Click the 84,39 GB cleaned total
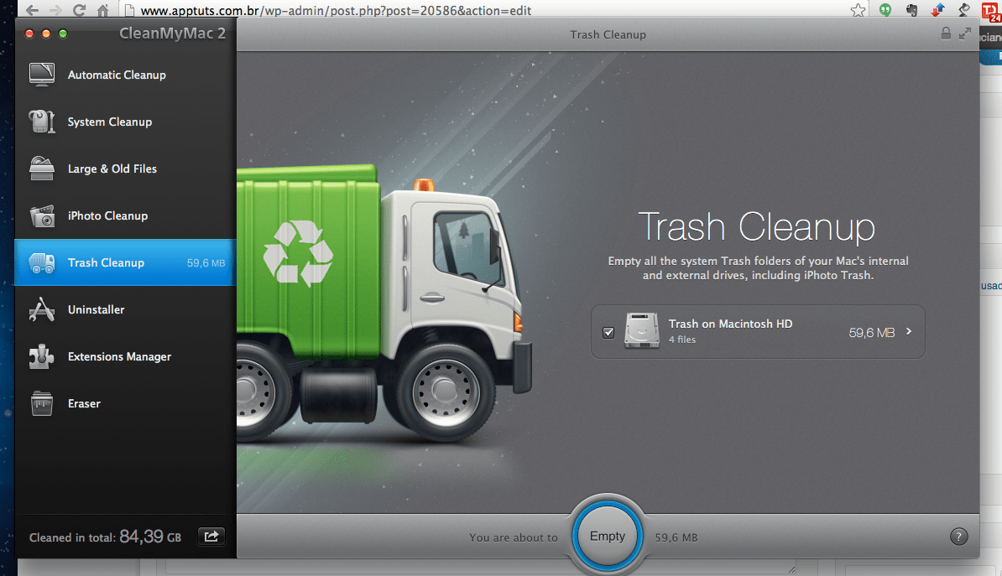The image size is (1002, 576). coord(150,537)
